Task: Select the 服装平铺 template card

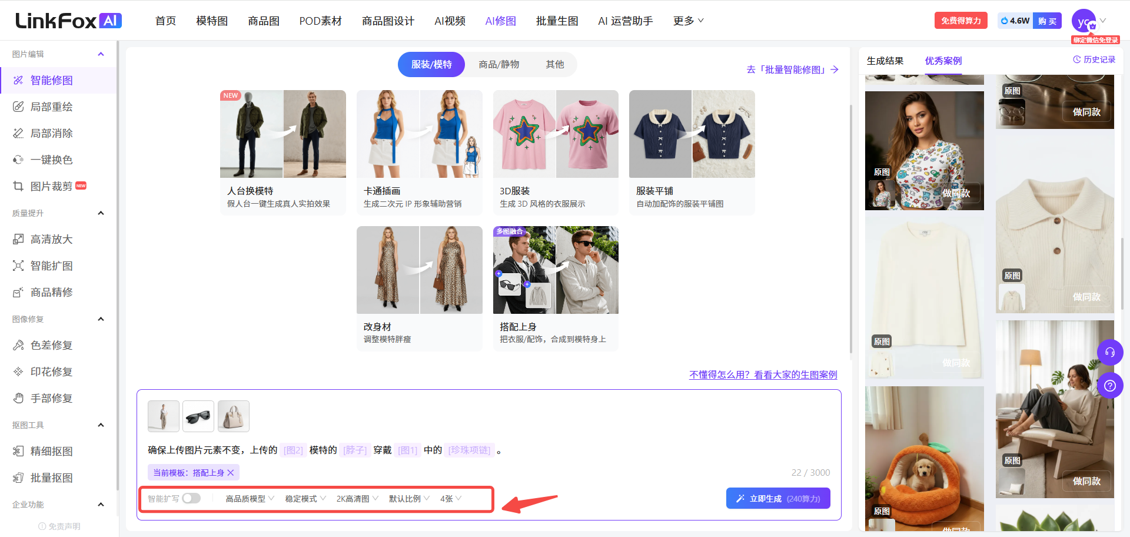Action: [x=692, y=153]
